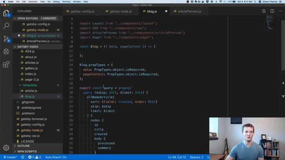The height and width of the screenshot is (160, 285).
Task: Split the editor to the right
Action: [x=272, y=11]
